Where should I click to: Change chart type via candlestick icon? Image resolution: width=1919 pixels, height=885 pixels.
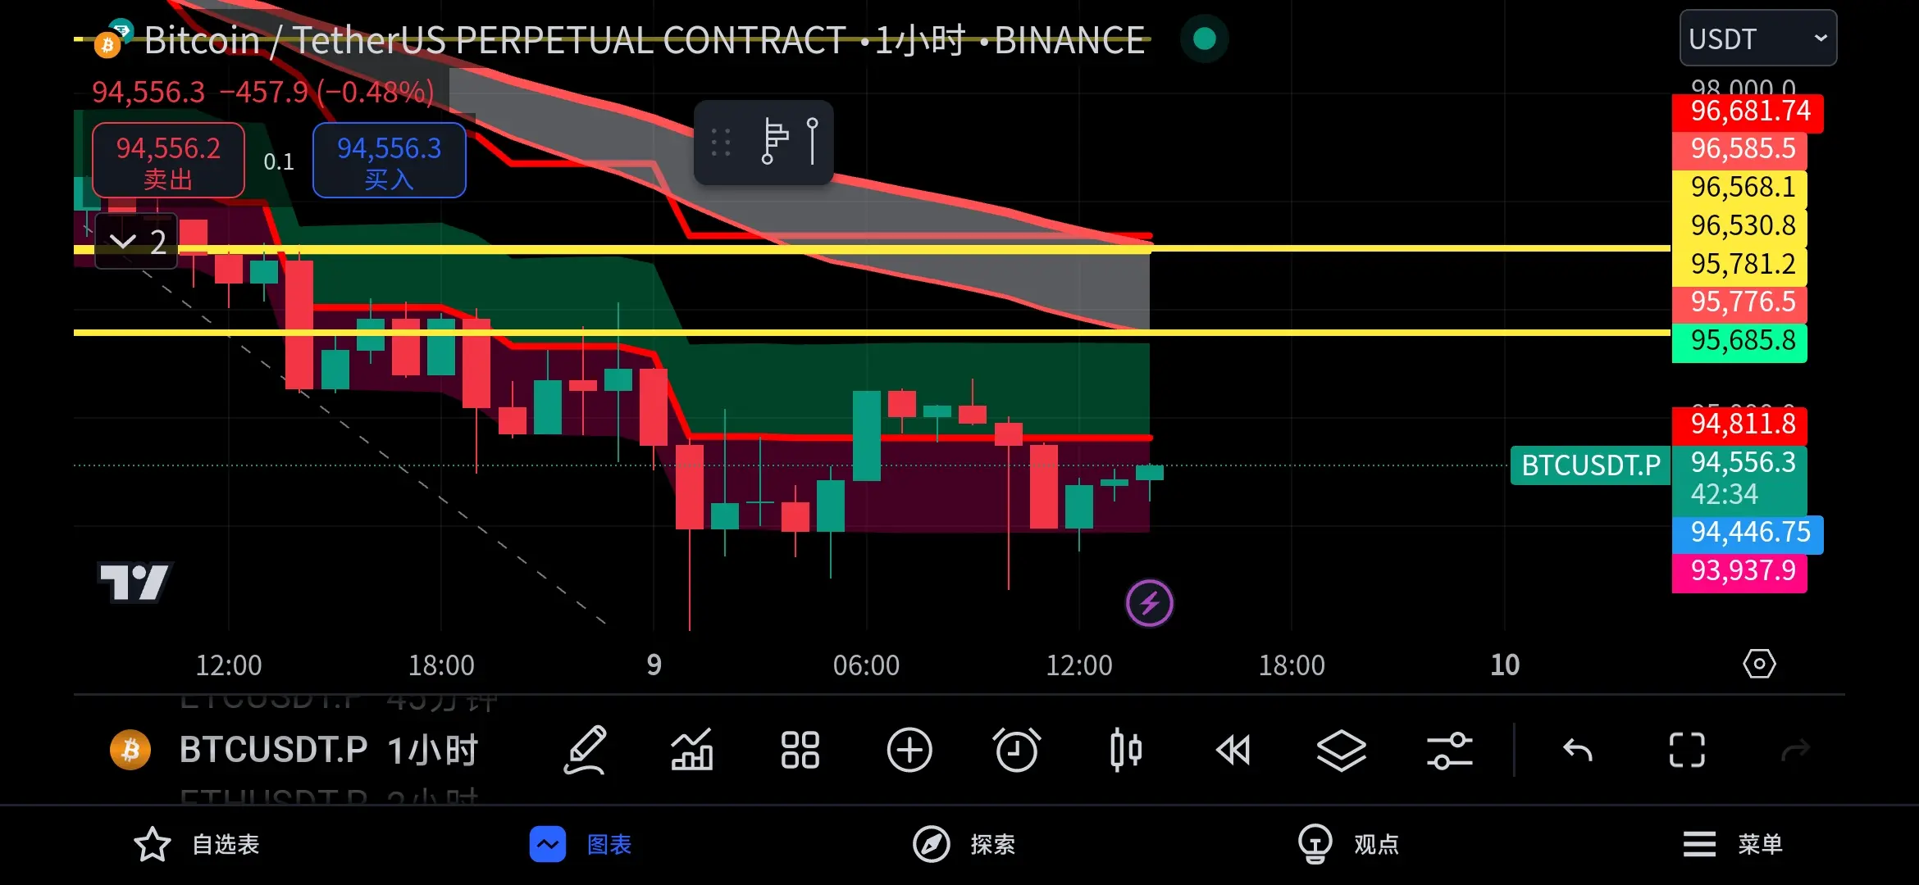coord(1125,750)
